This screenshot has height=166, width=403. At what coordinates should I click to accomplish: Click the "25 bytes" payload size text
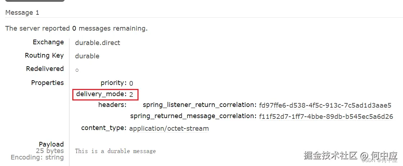[x=50, y=151]
